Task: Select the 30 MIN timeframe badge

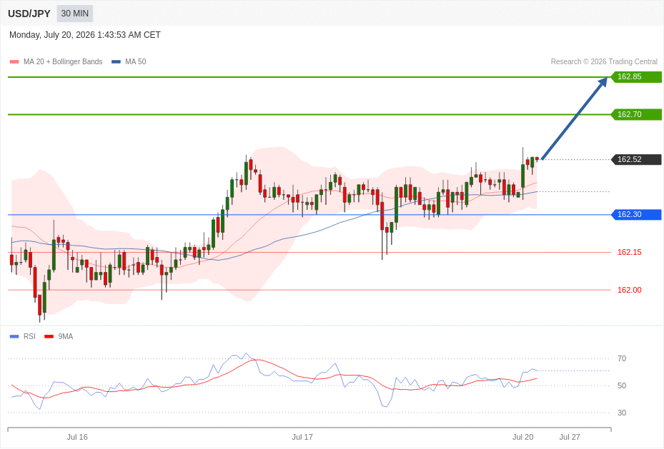Action: click(x=75, y=14)
